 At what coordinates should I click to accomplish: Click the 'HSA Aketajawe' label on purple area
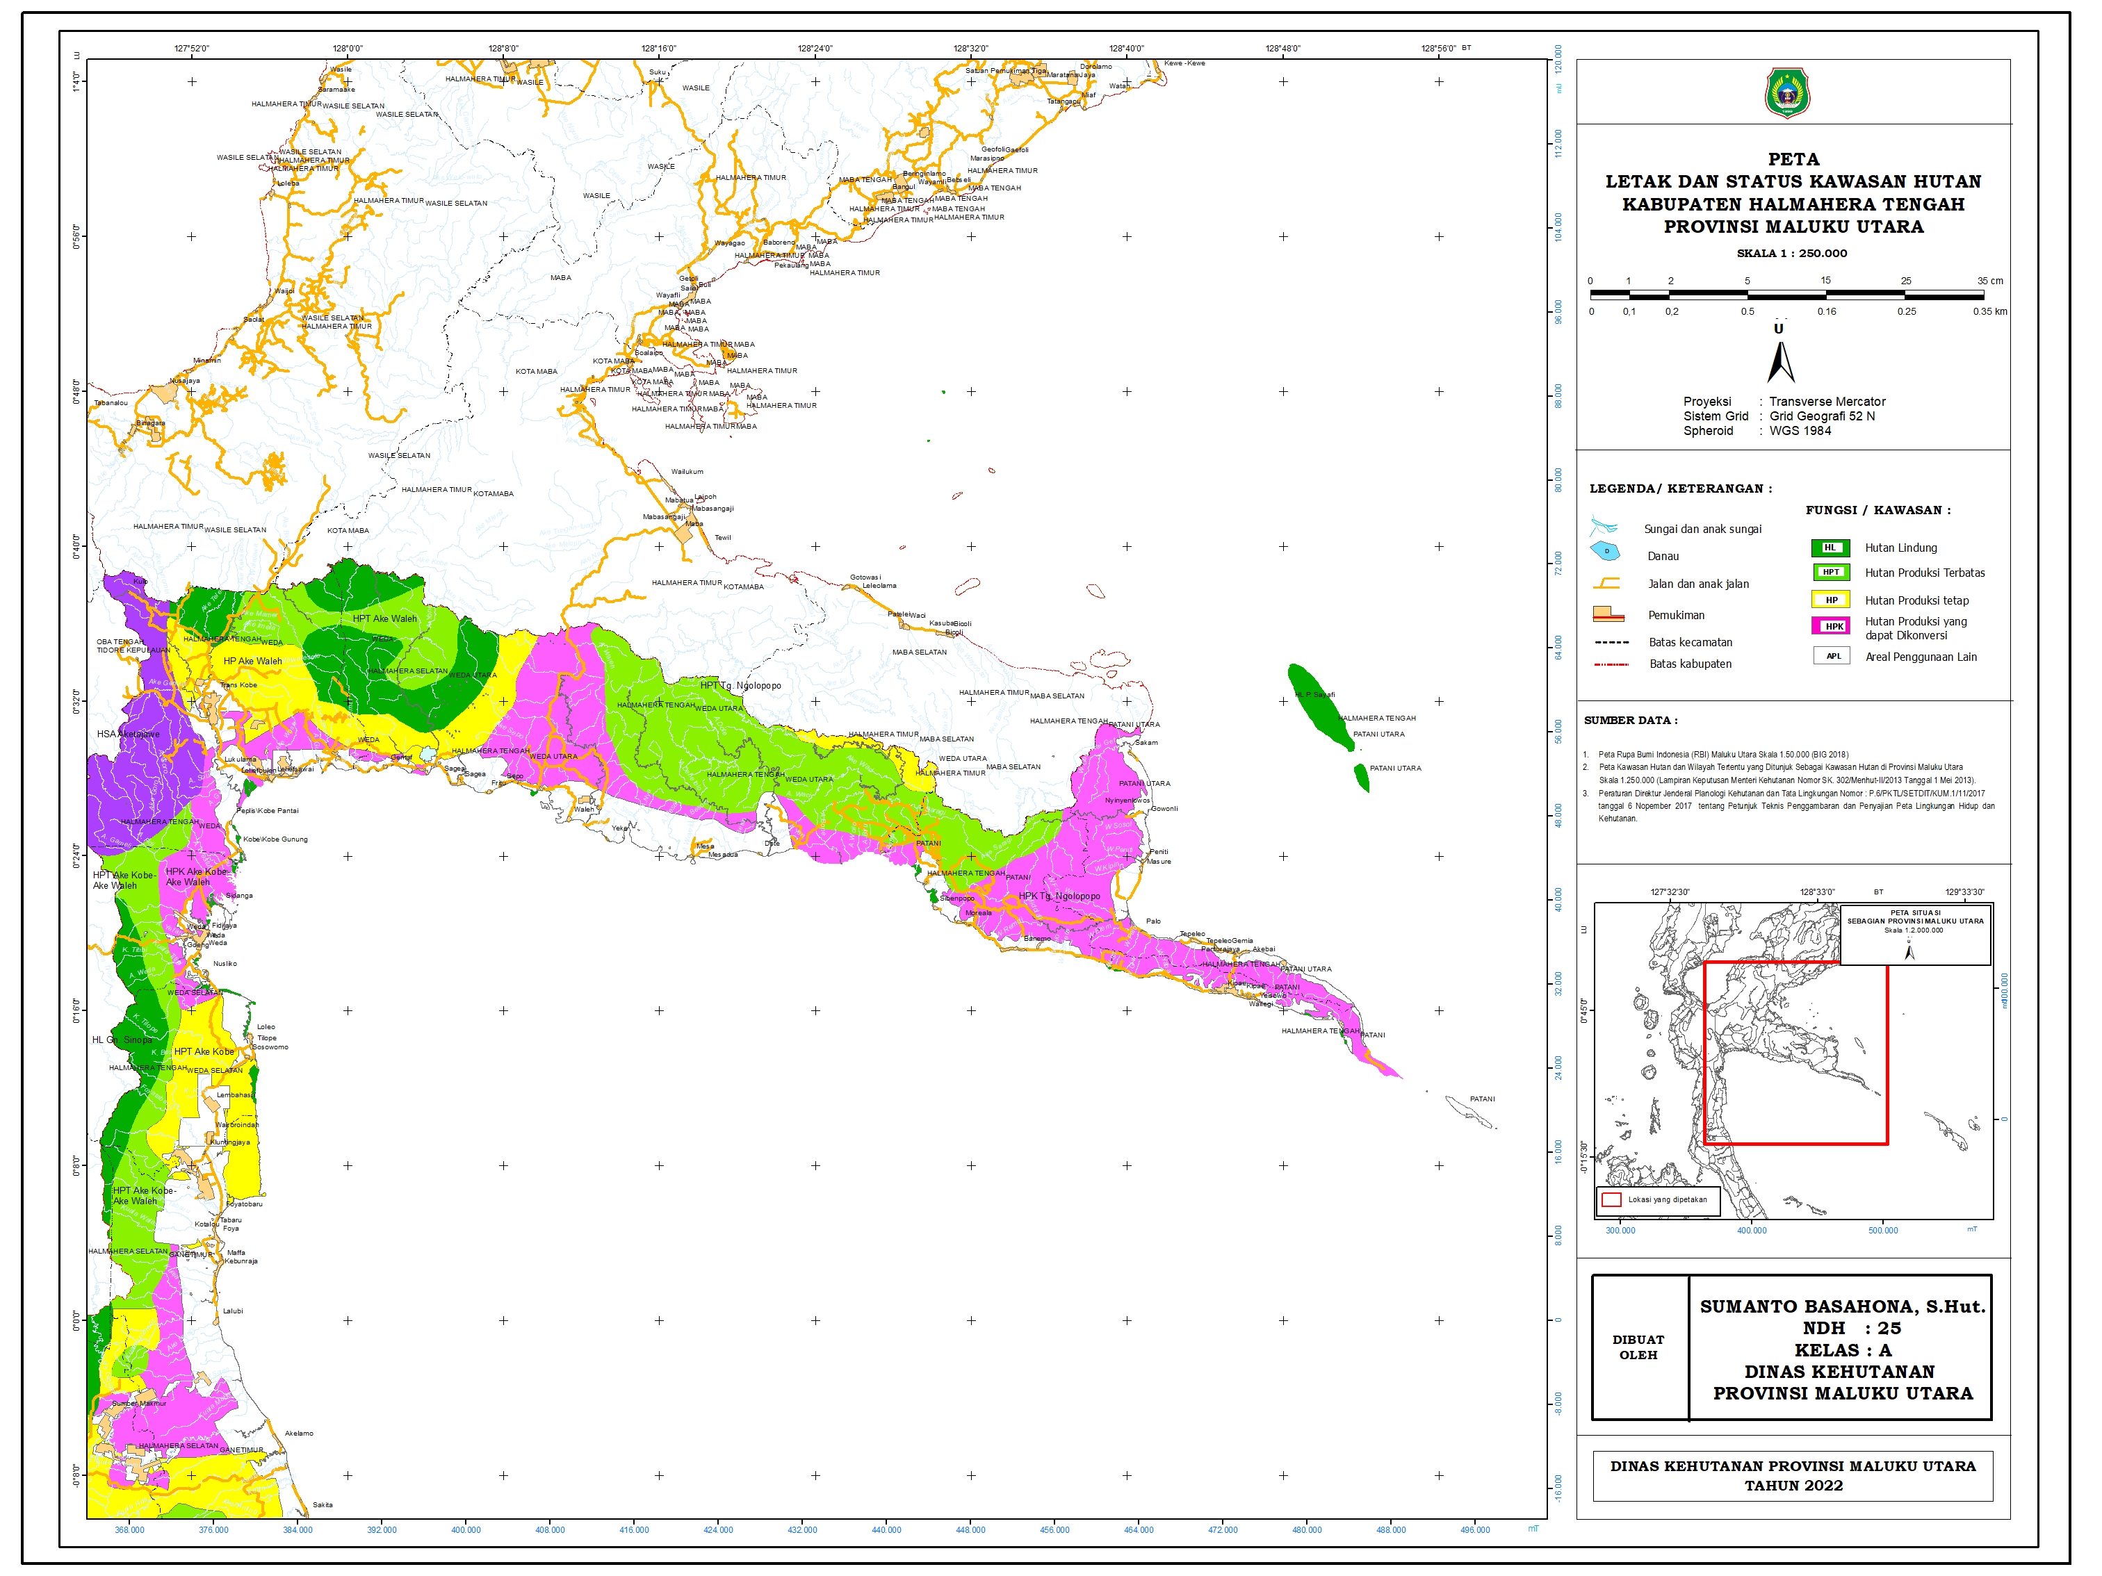[x=129, y=734]
